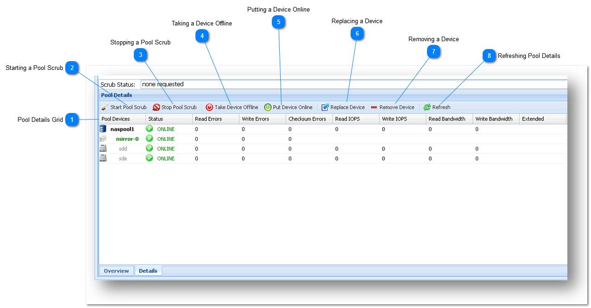Click inside the Scrub Status field
Screen dimensions: 591x308
tap(232, 84)
